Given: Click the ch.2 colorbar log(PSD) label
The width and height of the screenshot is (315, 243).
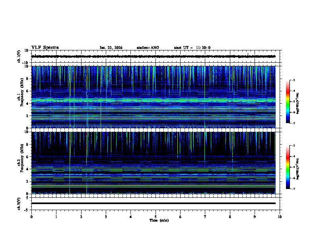Looking at the screenshot, I should (x=298, y=169).
